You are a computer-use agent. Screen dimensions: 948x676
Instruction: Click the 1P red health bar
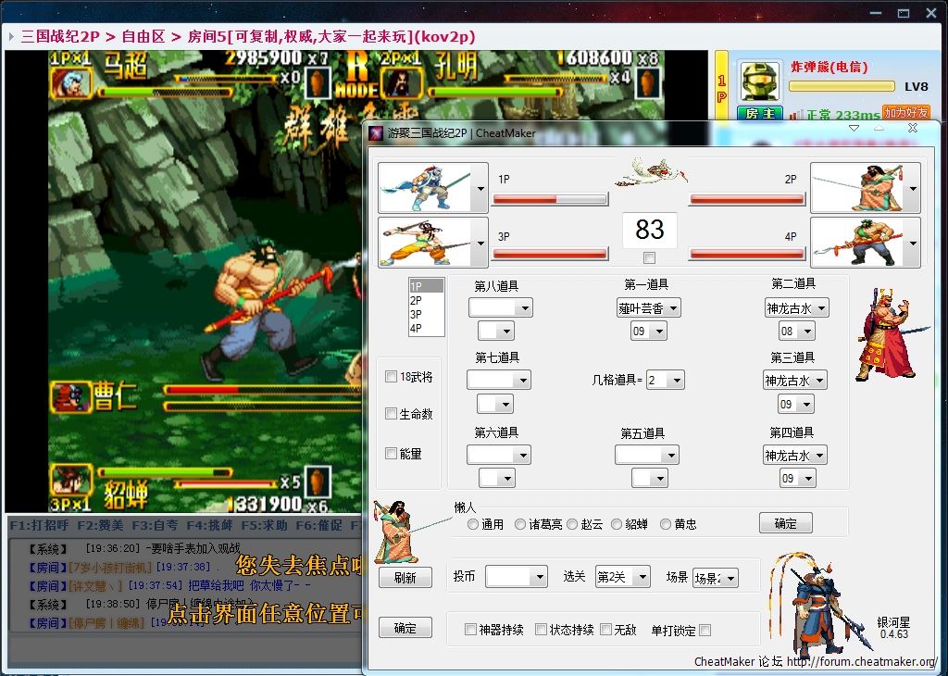[x=549, y=199]
